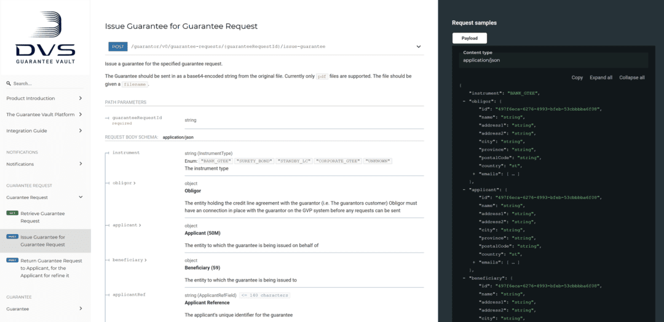The width and height of the screenshot is (664, 322).
Task: Click the "STANDBY_LC" enum value
Action: coord(294,161)
